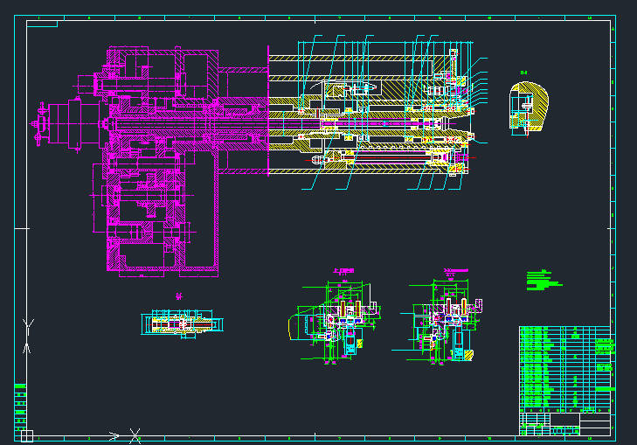Select the small detail view at bottom left-center
Image resolution: width=637 pixels, height=445 pixels.
point(182,322)
